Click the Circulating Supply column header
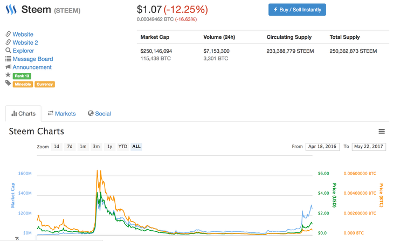The image size is (414, 241). 289,37
